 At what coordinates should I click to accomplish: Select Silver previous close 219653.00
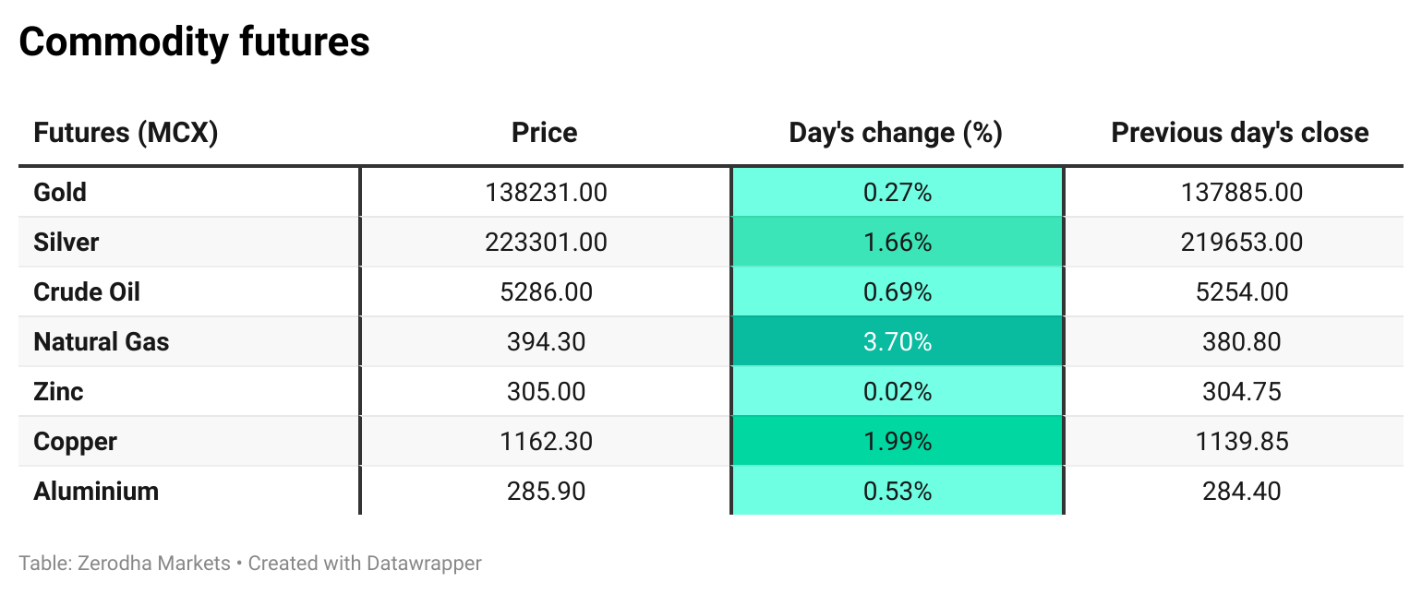[1241, 243]
